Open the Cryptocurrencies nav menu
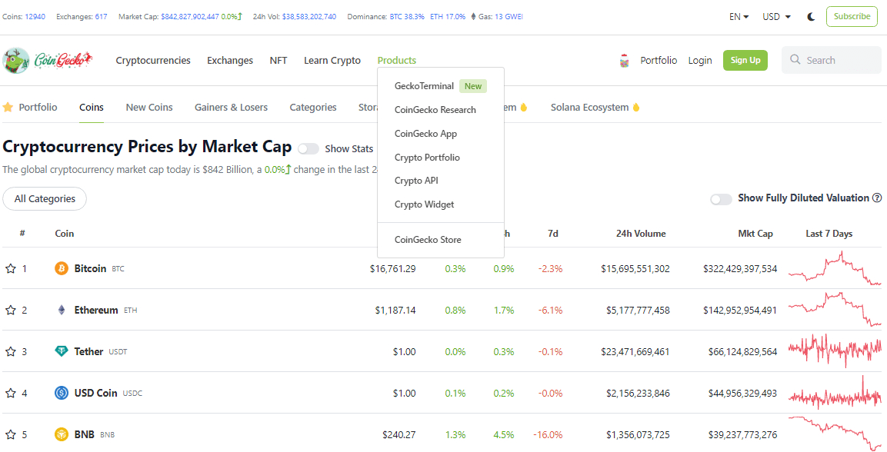Screen dimensions: 887x452 [x=153, y=61]
